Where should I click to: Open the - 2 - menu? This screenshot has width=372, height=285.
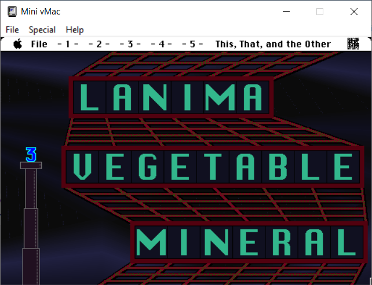pyautogui.click(x=99, y=44)
